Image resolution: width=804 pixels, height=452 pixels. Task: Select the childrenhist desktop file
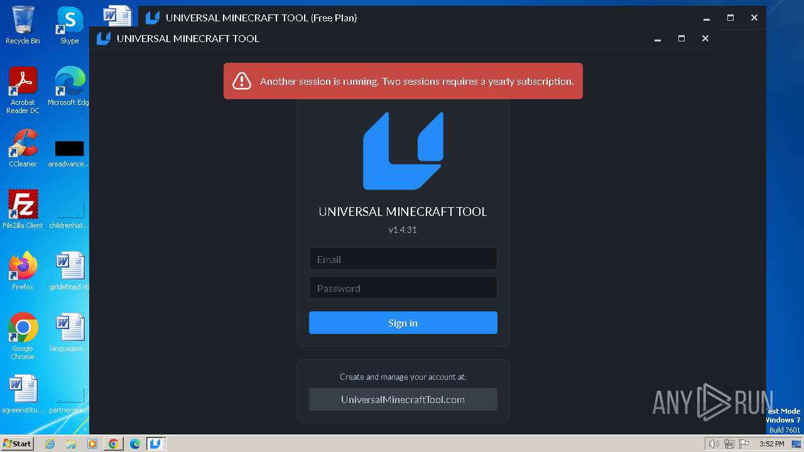[x=69, y=215]
